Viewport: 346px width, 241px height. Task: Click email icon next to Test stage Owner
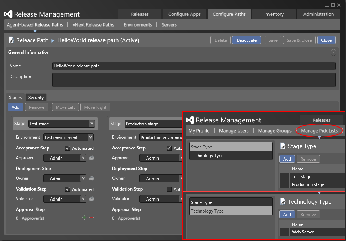(92, 178)
